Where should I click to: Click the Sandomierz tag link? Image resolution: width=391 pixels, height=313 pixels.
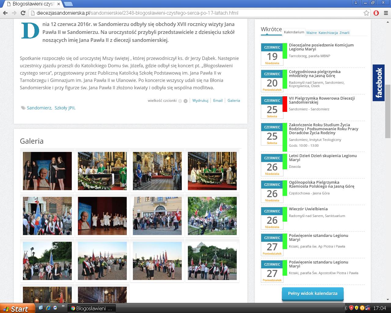tap(39, 108)
